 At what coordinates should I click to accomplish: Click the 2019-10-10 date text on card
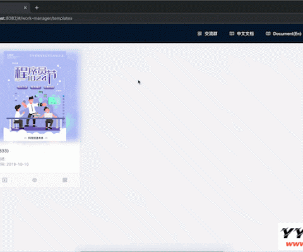point(18,164)
